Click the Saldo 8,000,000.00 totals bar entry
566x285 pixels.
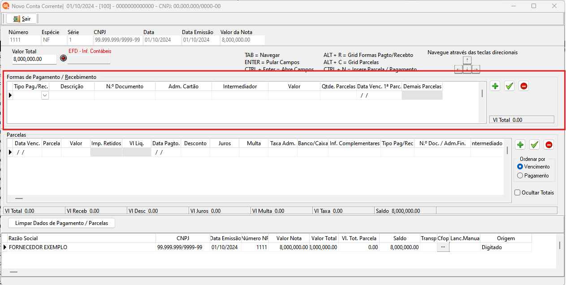405,211
